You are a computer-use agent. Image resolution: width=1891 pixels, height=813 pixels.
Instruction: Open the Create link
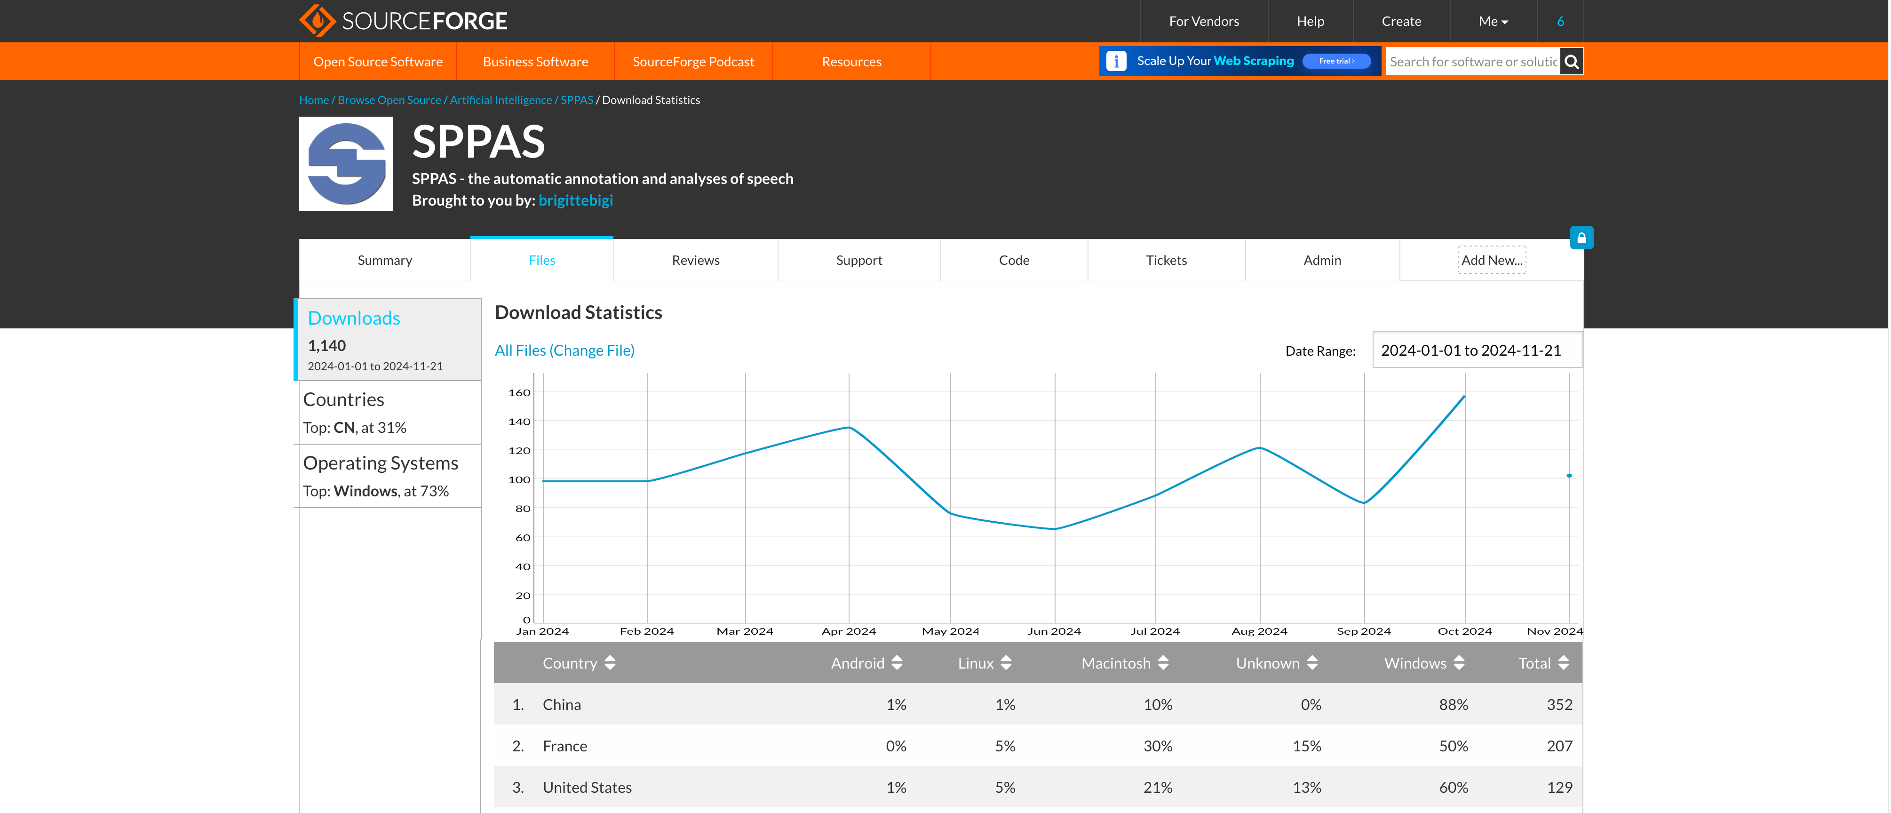(1401, 21)
